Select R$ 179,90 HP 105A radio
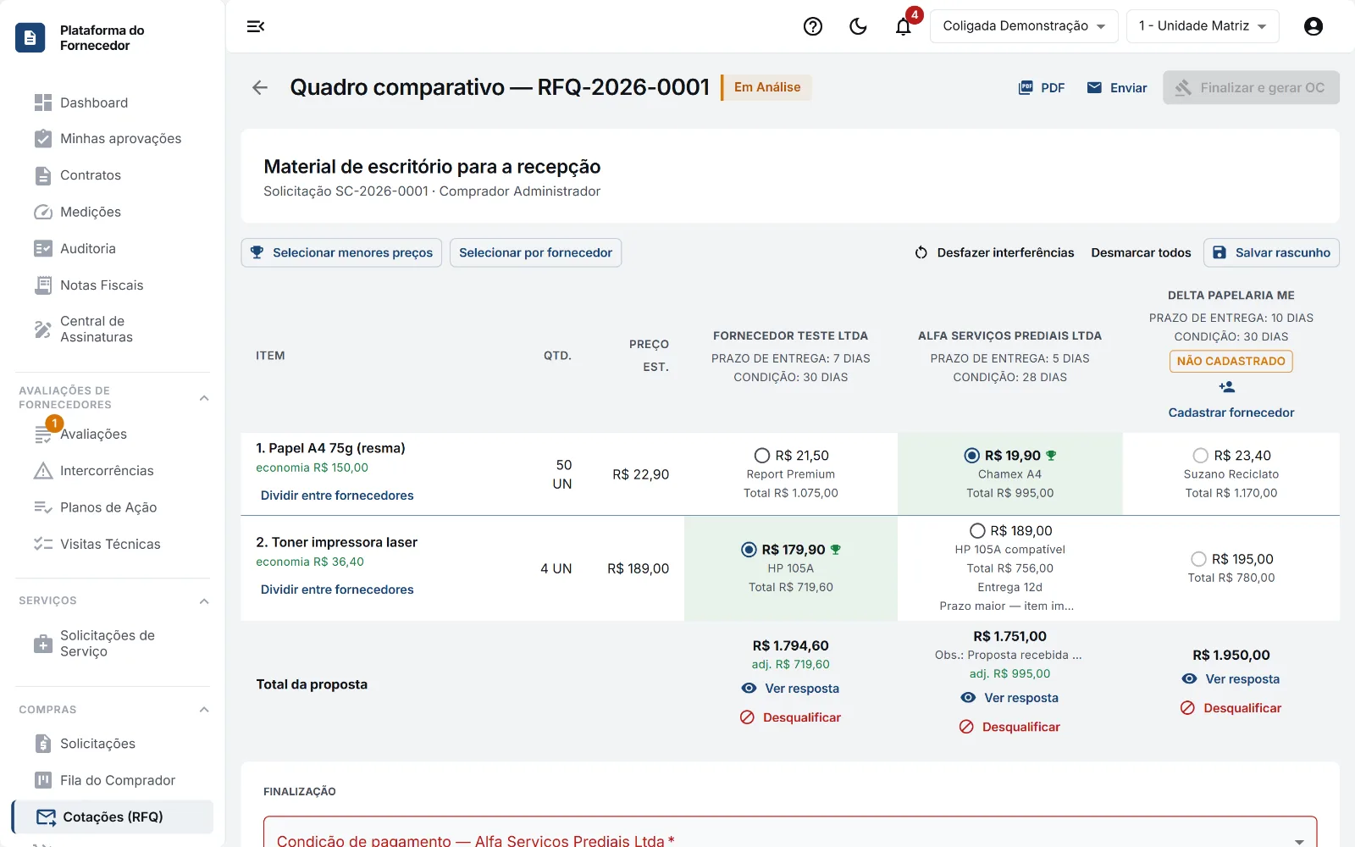Image resolution: width=1355 pixels, height=847 pixels. 749,550
